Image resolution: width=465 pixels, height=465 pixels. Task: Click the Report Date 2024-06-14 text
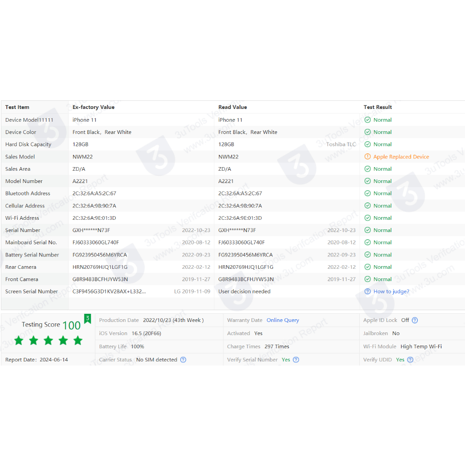[36, 360]
